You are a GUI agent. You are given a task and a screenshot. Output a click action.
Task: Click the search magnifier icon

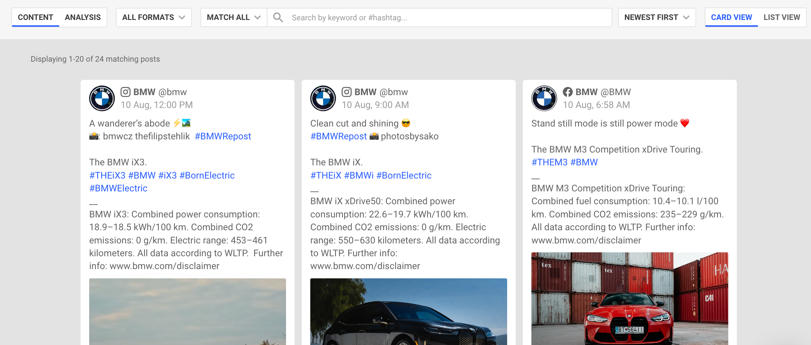click(x=278, y=17)
